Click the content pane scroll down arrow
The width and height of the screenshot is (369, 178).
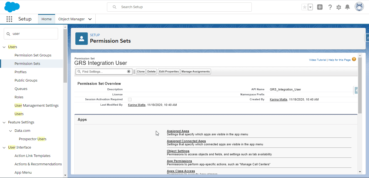tap(360, 172)
